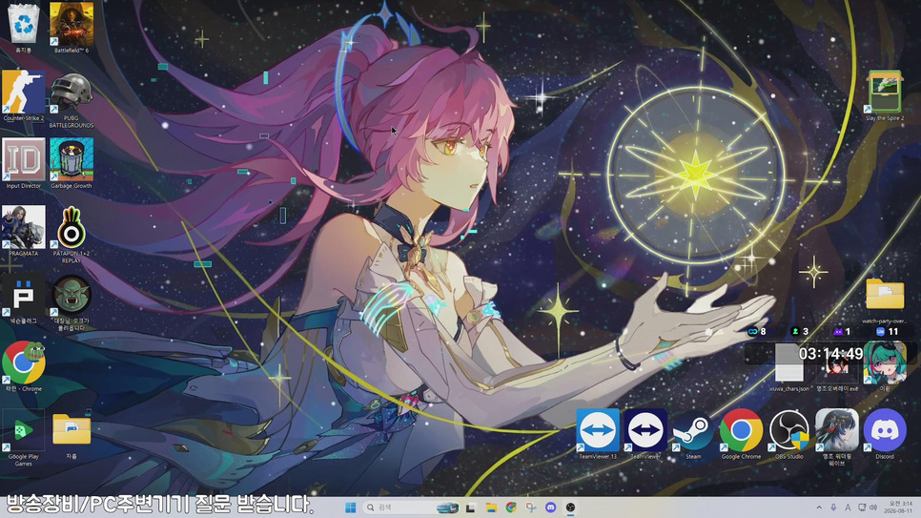The image size is (921, 518).
Task: Open File Explorer from the taskbar
Action: [491, 508]
